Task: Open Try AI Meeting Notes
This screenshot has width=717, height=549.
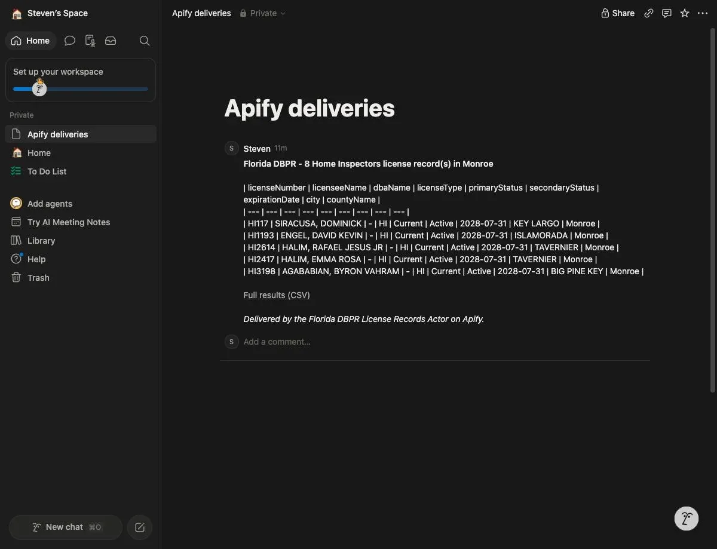Action: [x=81, y=222]
